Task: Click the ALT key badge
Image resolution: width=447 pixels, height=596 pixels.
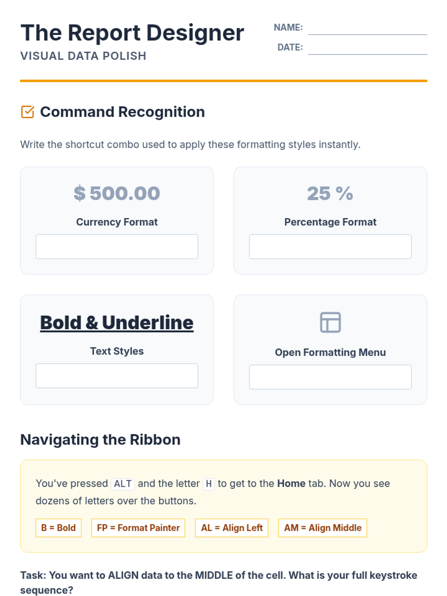Action: pos(123,484)
